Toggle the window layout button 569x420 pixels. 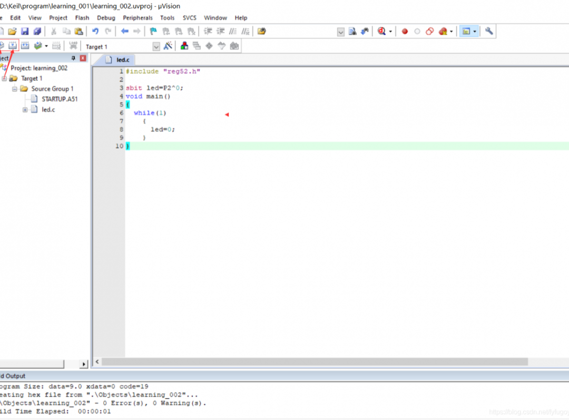coord(466,31)
